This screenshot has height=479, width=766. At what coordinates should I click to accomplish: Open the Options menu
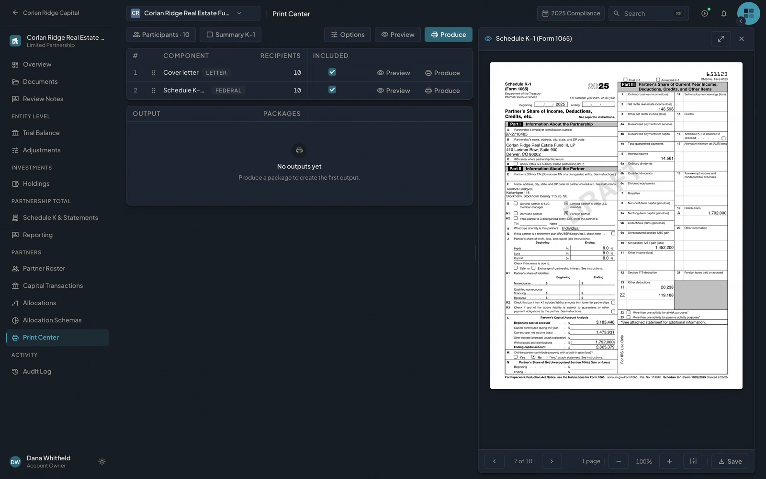[348, 34]
